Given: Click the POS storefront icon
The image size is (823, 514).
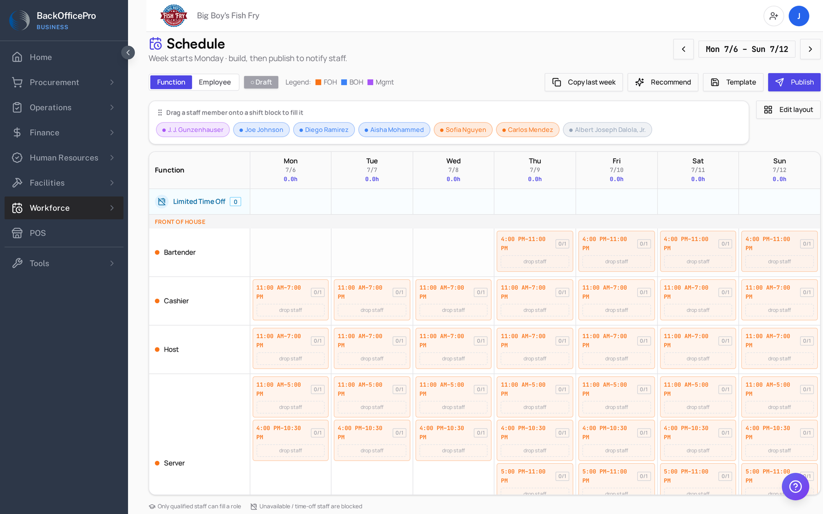Looking at the screenshot, I should (17, 233).
